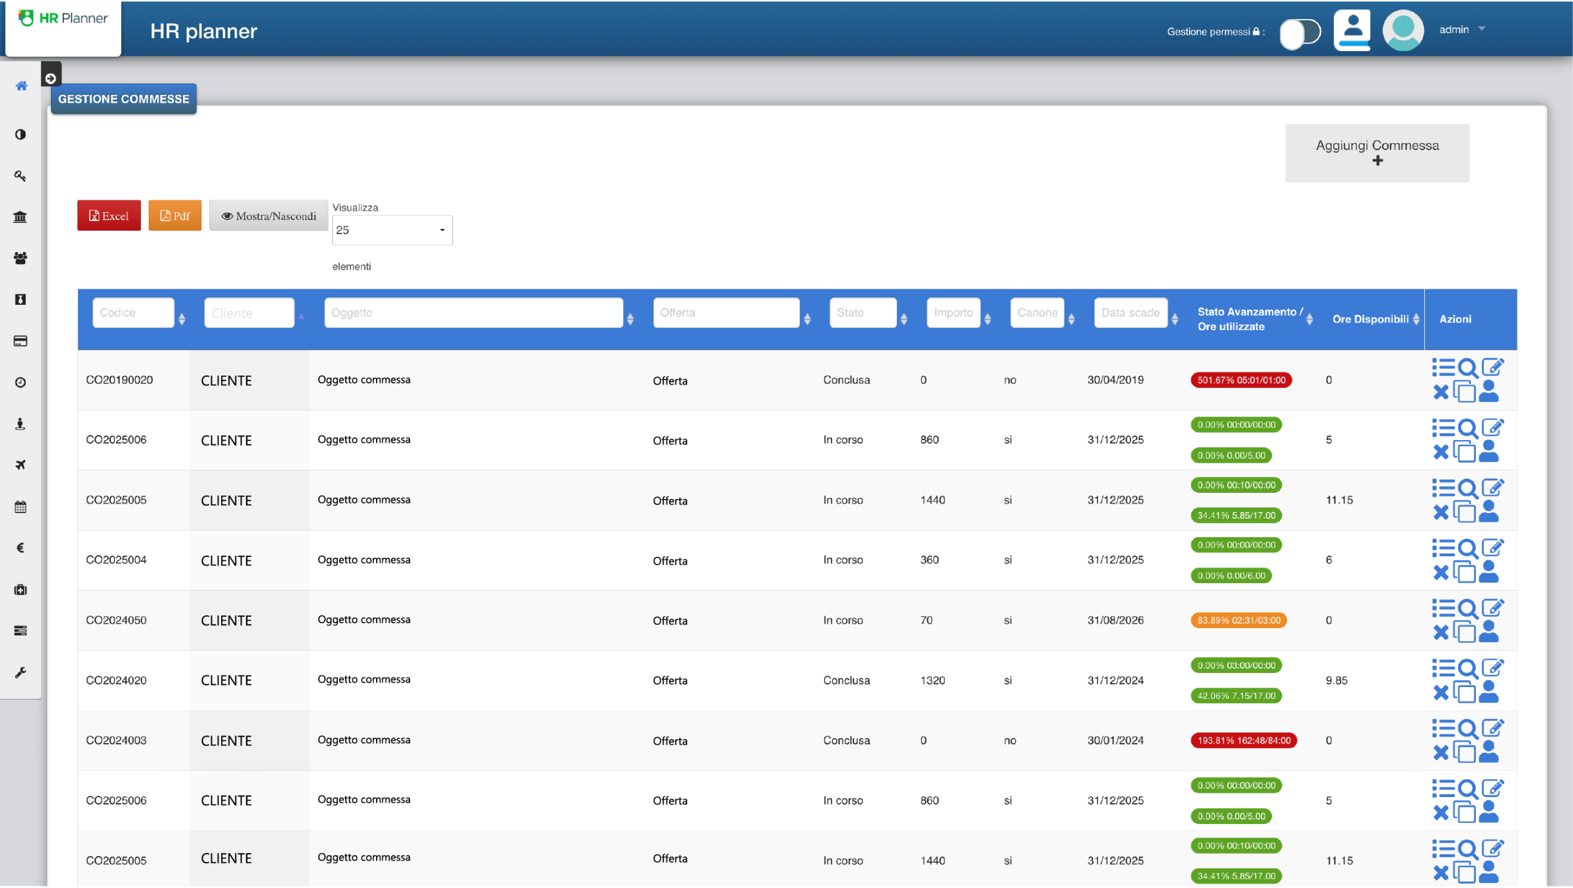The height and width of the screenshot is (888, 1573).
Task: Open list details for CO20190020 row
Action: pos(1443,368)
